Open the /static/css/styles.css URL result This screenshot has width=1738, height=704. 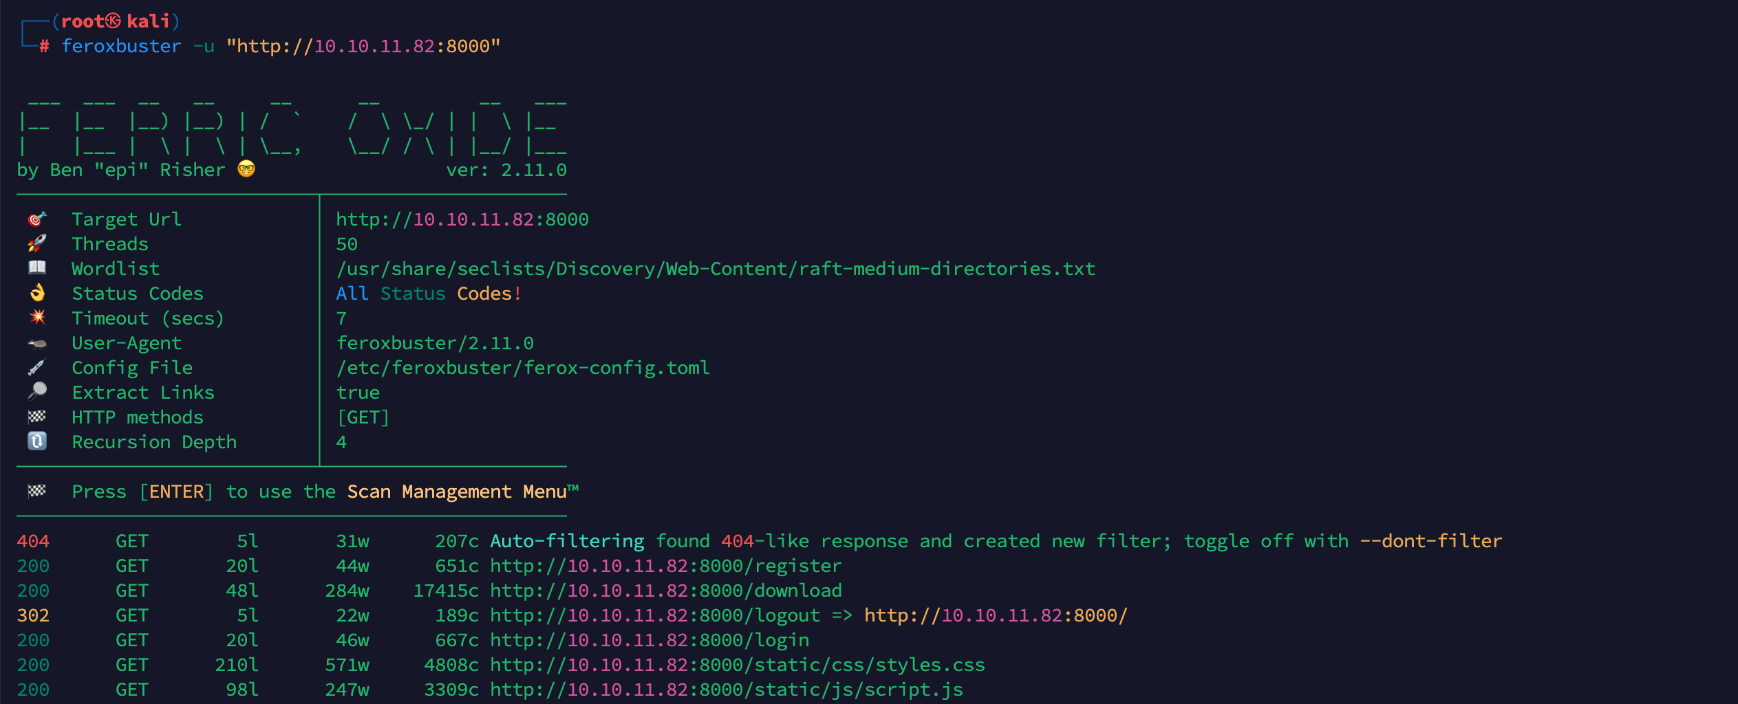[x=738, y=665]
